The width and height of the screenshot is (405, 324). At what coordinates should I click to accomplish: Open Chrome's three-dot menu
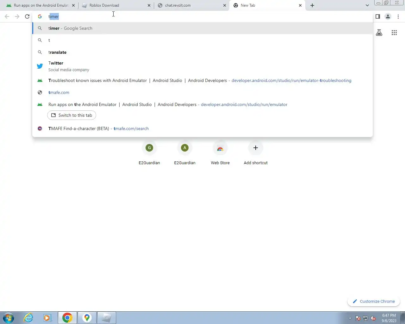(x=398, y=16)
